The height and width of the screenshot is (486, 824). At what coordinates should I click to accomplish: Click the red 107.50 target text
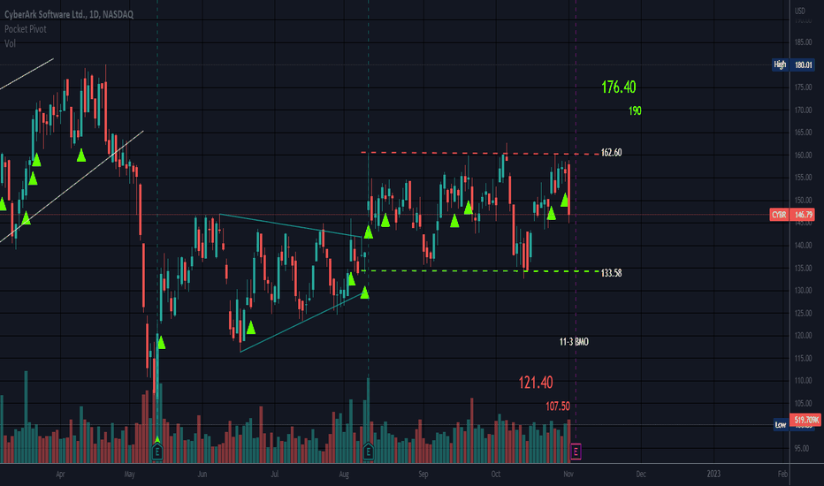point(558,406)
